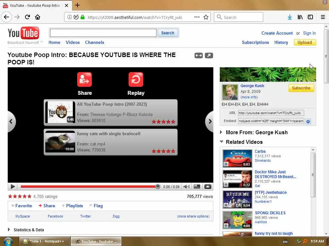Screen dimensions: 329x246
Task: Bookmark this page with the star icon
Action: coord(206,17)
